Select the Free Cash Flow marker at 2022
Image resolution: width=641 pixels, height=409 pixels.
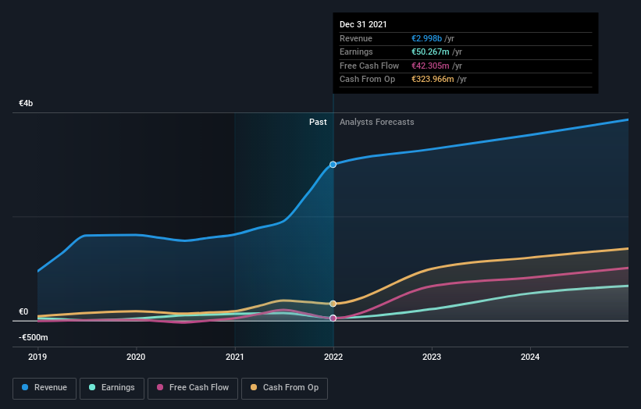(x=333, y=318)
